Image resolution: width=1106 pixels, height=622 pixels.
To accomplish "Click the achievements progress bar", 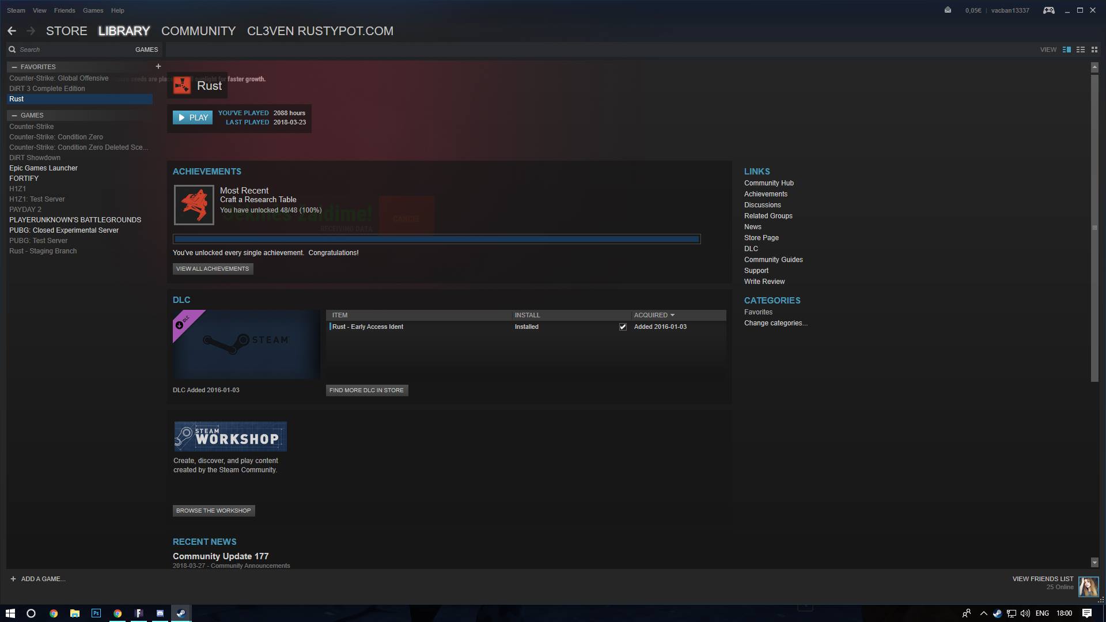I will pos(437,239).
